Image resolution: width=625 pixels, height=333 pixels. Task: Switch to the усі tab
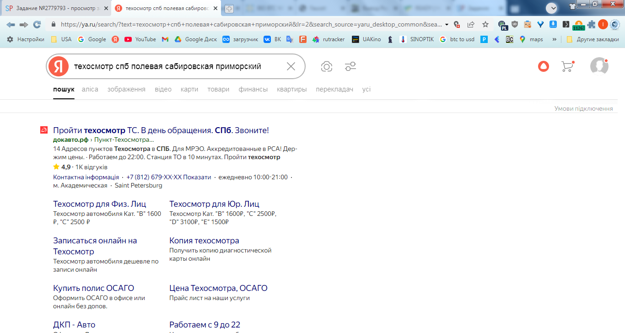366,89
